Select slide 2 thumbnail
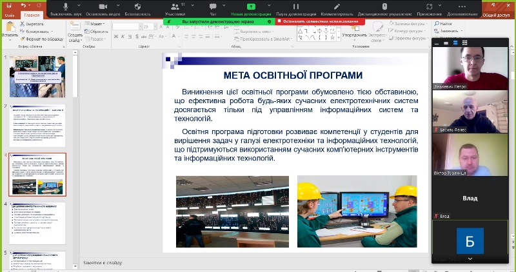 37,126
